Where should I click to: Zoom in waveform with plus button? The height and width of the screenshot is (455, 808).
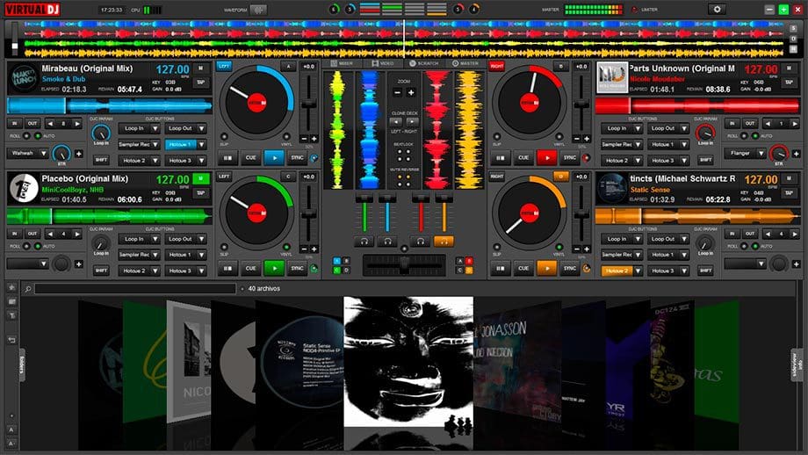pyautogui.click(x=411, y=93)
